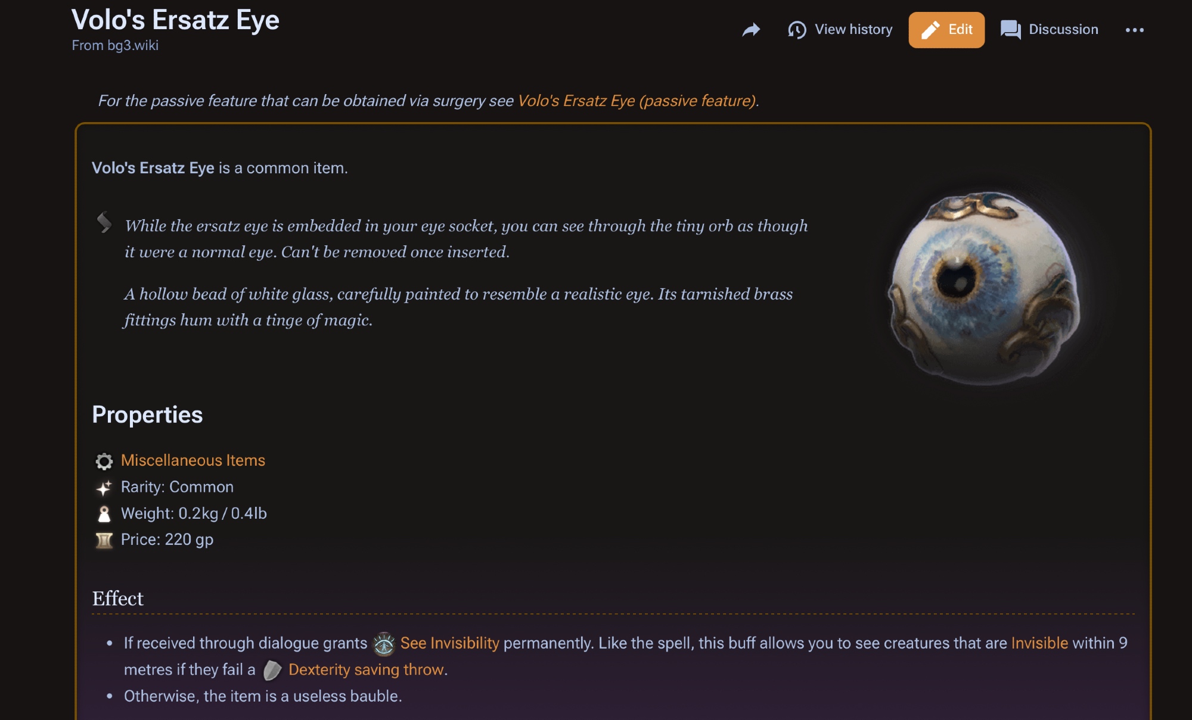The image size is (1192, 720).
Task: Open the See Invisibility link
Action: tap(449, 643)
